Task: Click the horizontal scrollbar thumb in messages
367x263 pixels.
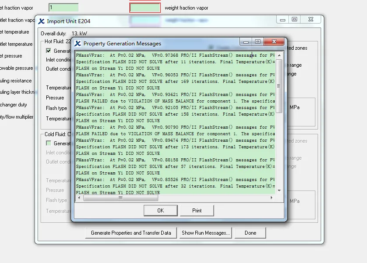Action: point(121,198)
